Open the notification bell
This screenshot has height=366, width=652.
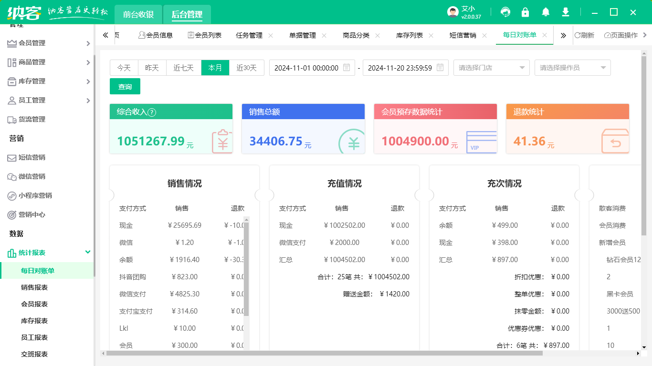[545, 12]
